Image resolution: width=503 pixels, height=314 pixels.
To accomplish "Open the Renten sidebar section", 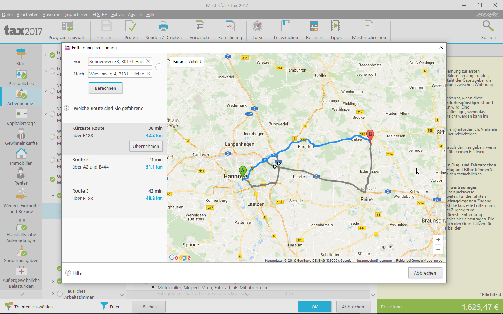I will [x=21, y=177].
